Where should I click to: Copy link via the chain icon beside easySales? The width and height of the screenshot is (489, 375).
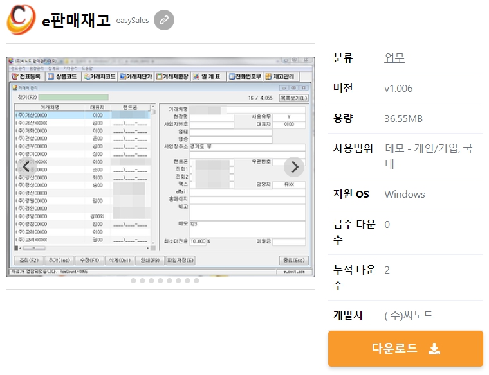click(x=164, y=20)
